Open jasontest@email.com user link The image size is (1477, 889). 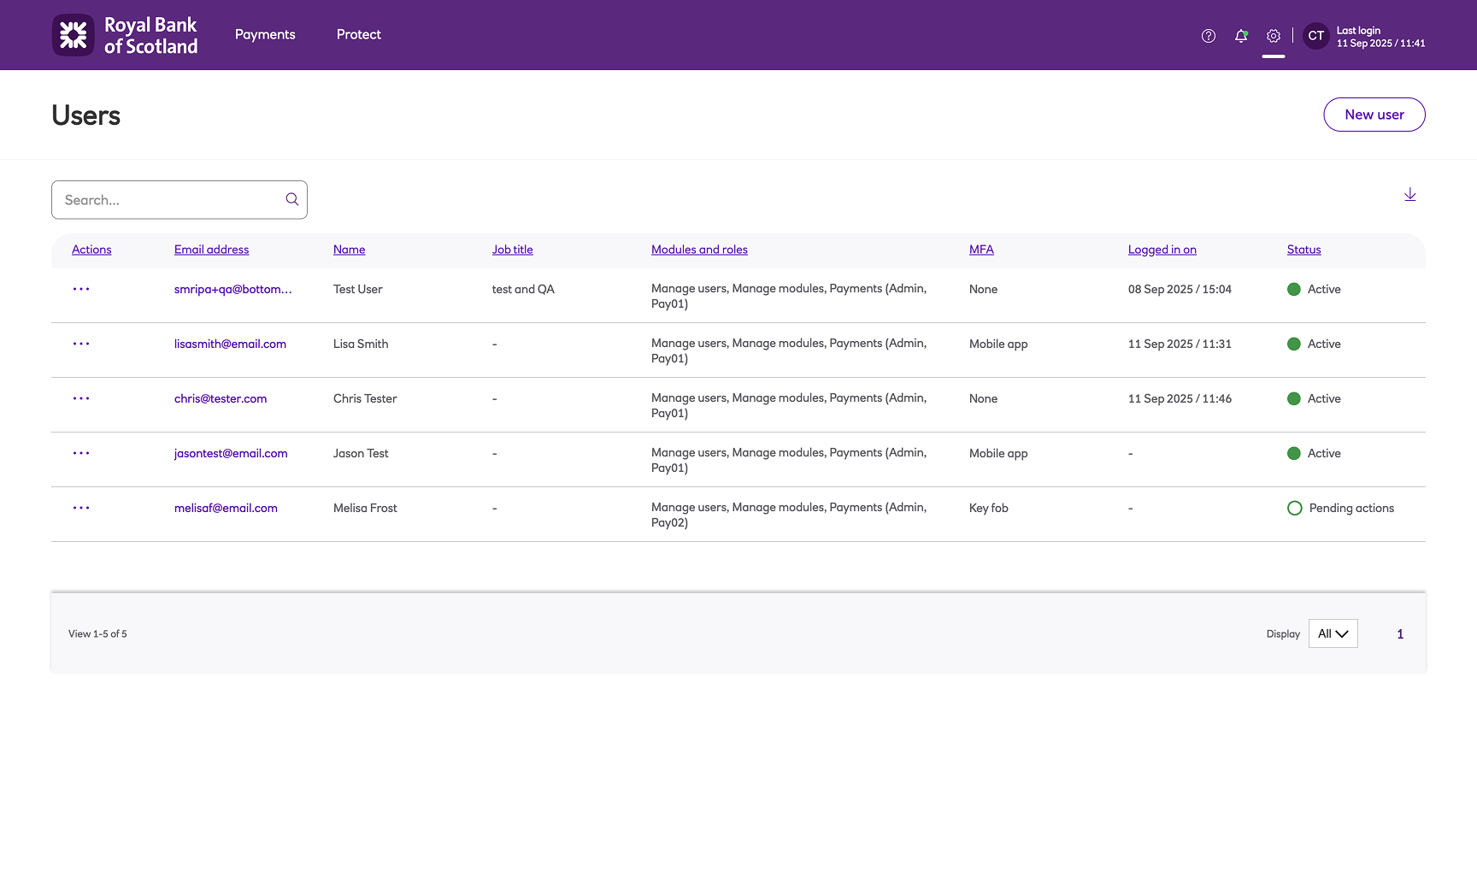click(x=231, y=453)
